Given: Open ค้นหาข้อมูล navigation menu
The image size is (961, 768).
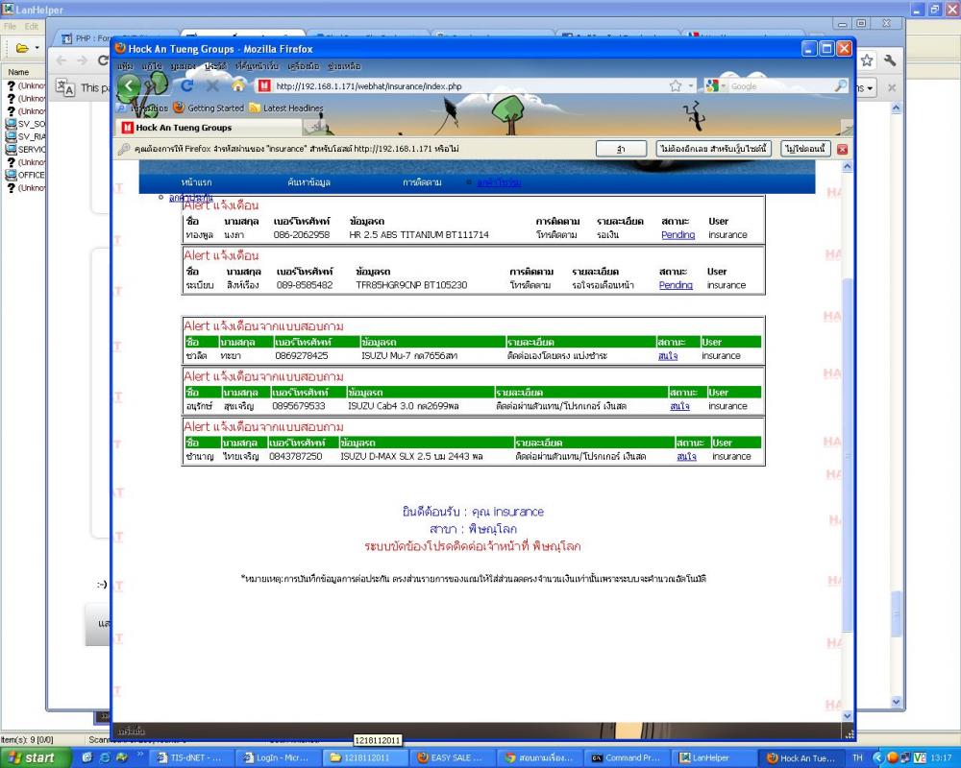Looking at the screenshot, I should (x=308, y=181).
